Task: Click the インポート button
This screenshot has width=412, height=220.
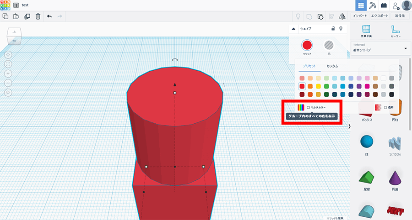Action: coord(360,16)
